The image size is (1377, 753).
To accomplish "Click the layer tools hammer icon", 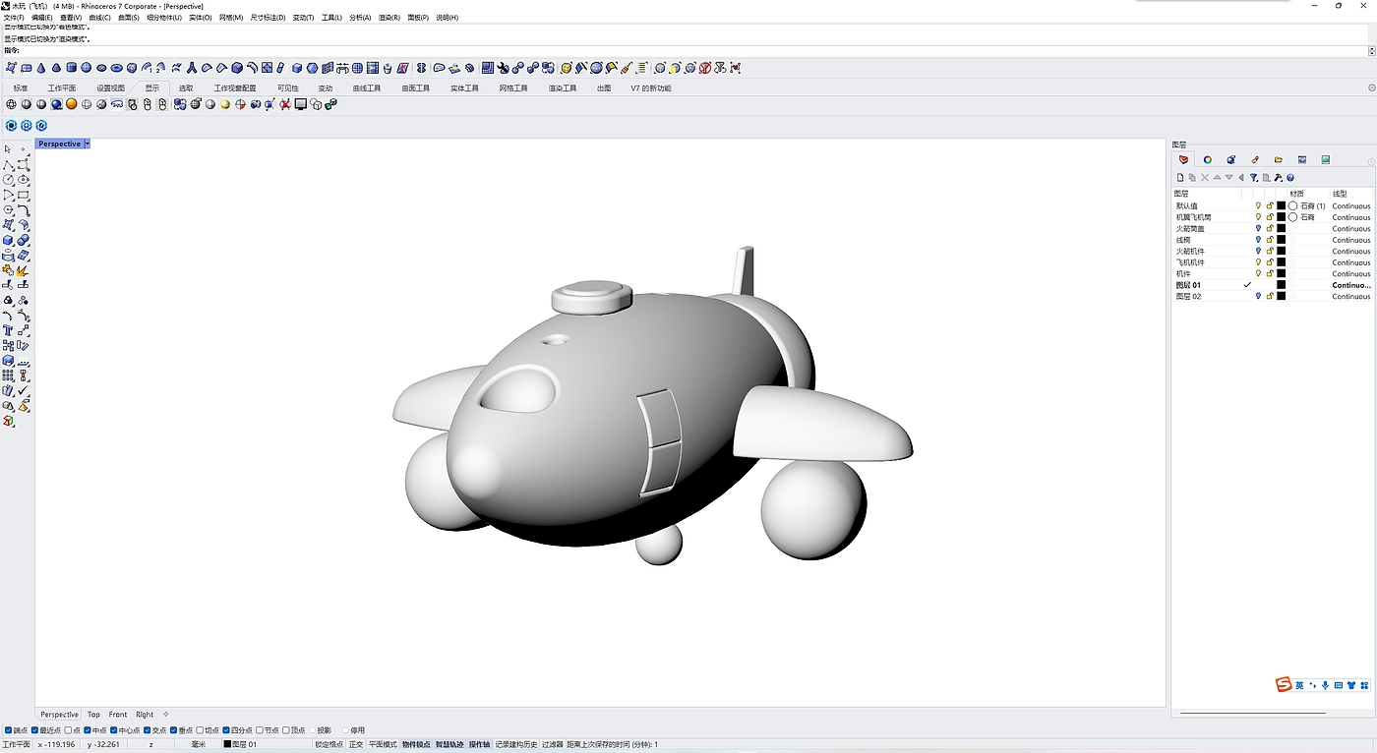I will pos(1278,178).
